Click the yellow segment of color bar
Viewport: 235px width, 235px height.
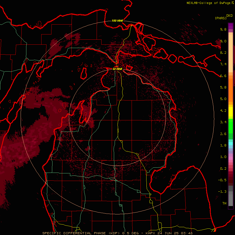pyautogui.click(x=231, y=112)
